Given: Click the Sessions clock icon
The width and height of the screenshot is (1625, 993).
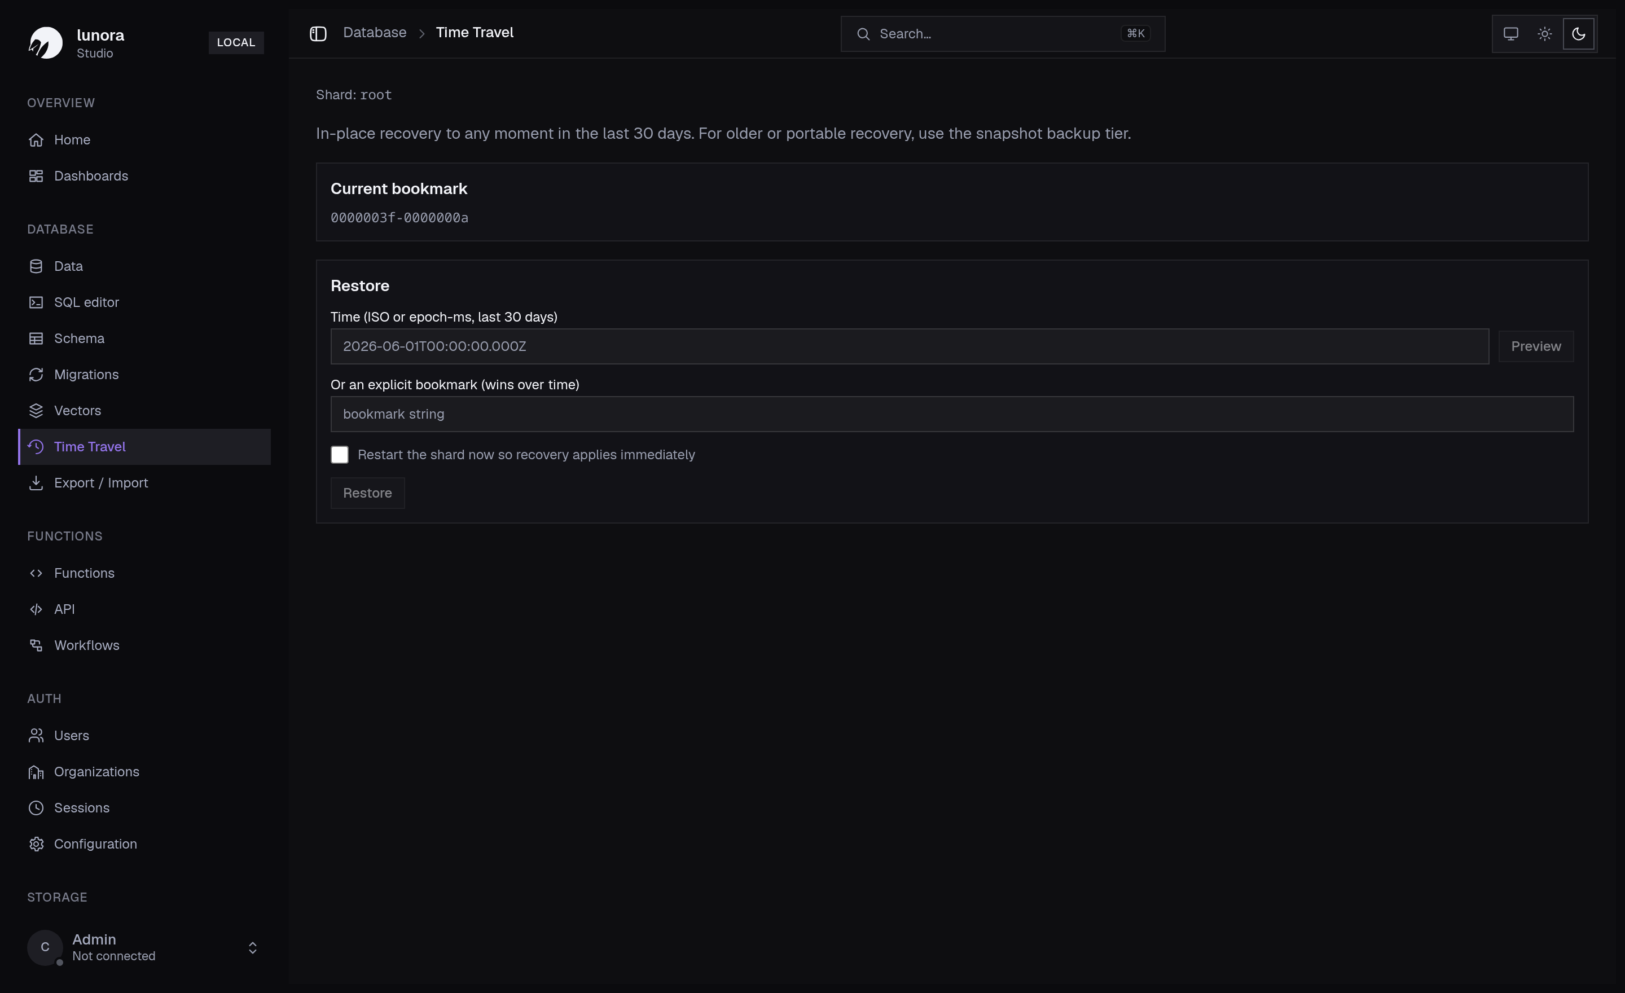Looking at the screenshot, I should tap(36, 808).
